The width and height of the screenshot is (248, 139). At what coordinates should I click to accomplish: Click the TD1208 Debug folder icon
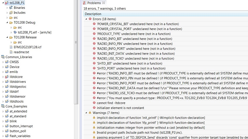(x=11, y=22)
